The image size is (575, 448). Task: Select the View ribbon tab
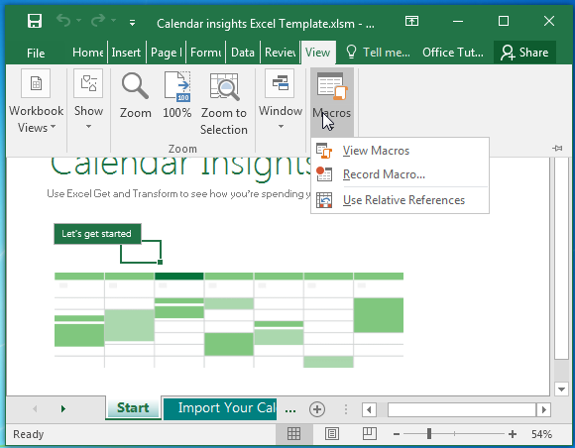pyautogui.click(x=318, y=53)
